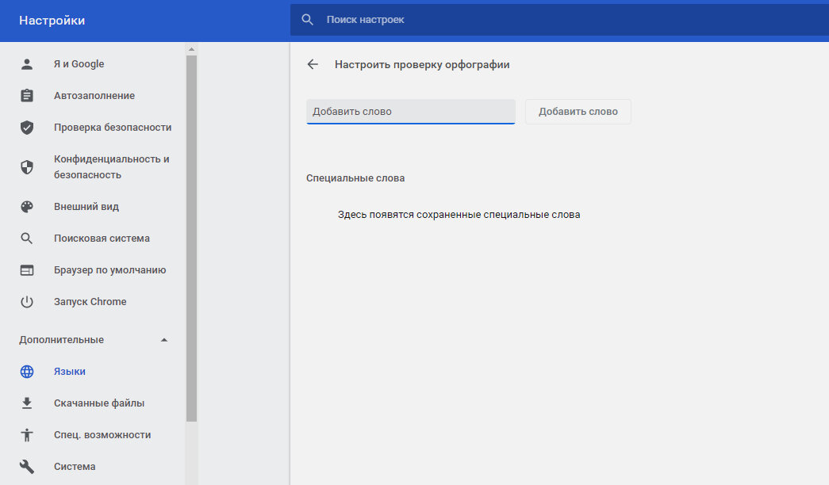
Task: Click the search magnifier icon in the top bar
Action: [x=307, y=20]
